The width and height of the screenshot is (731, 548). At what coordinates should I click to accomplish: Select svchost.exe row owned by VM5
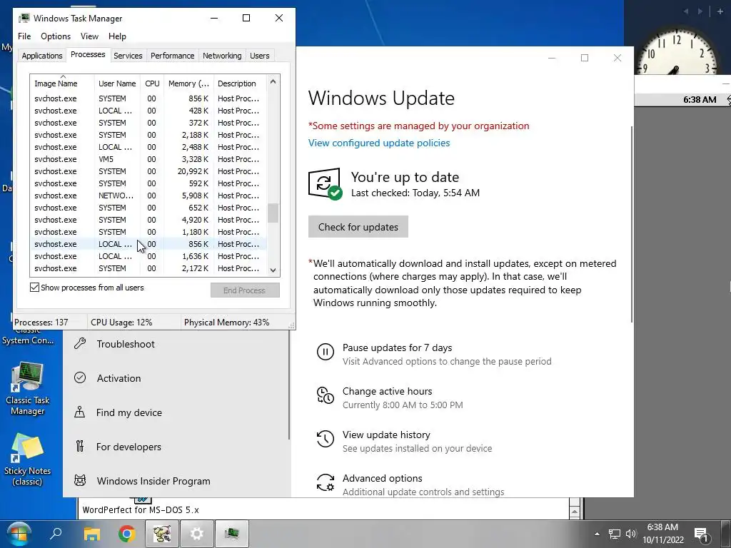click(148, 159)
